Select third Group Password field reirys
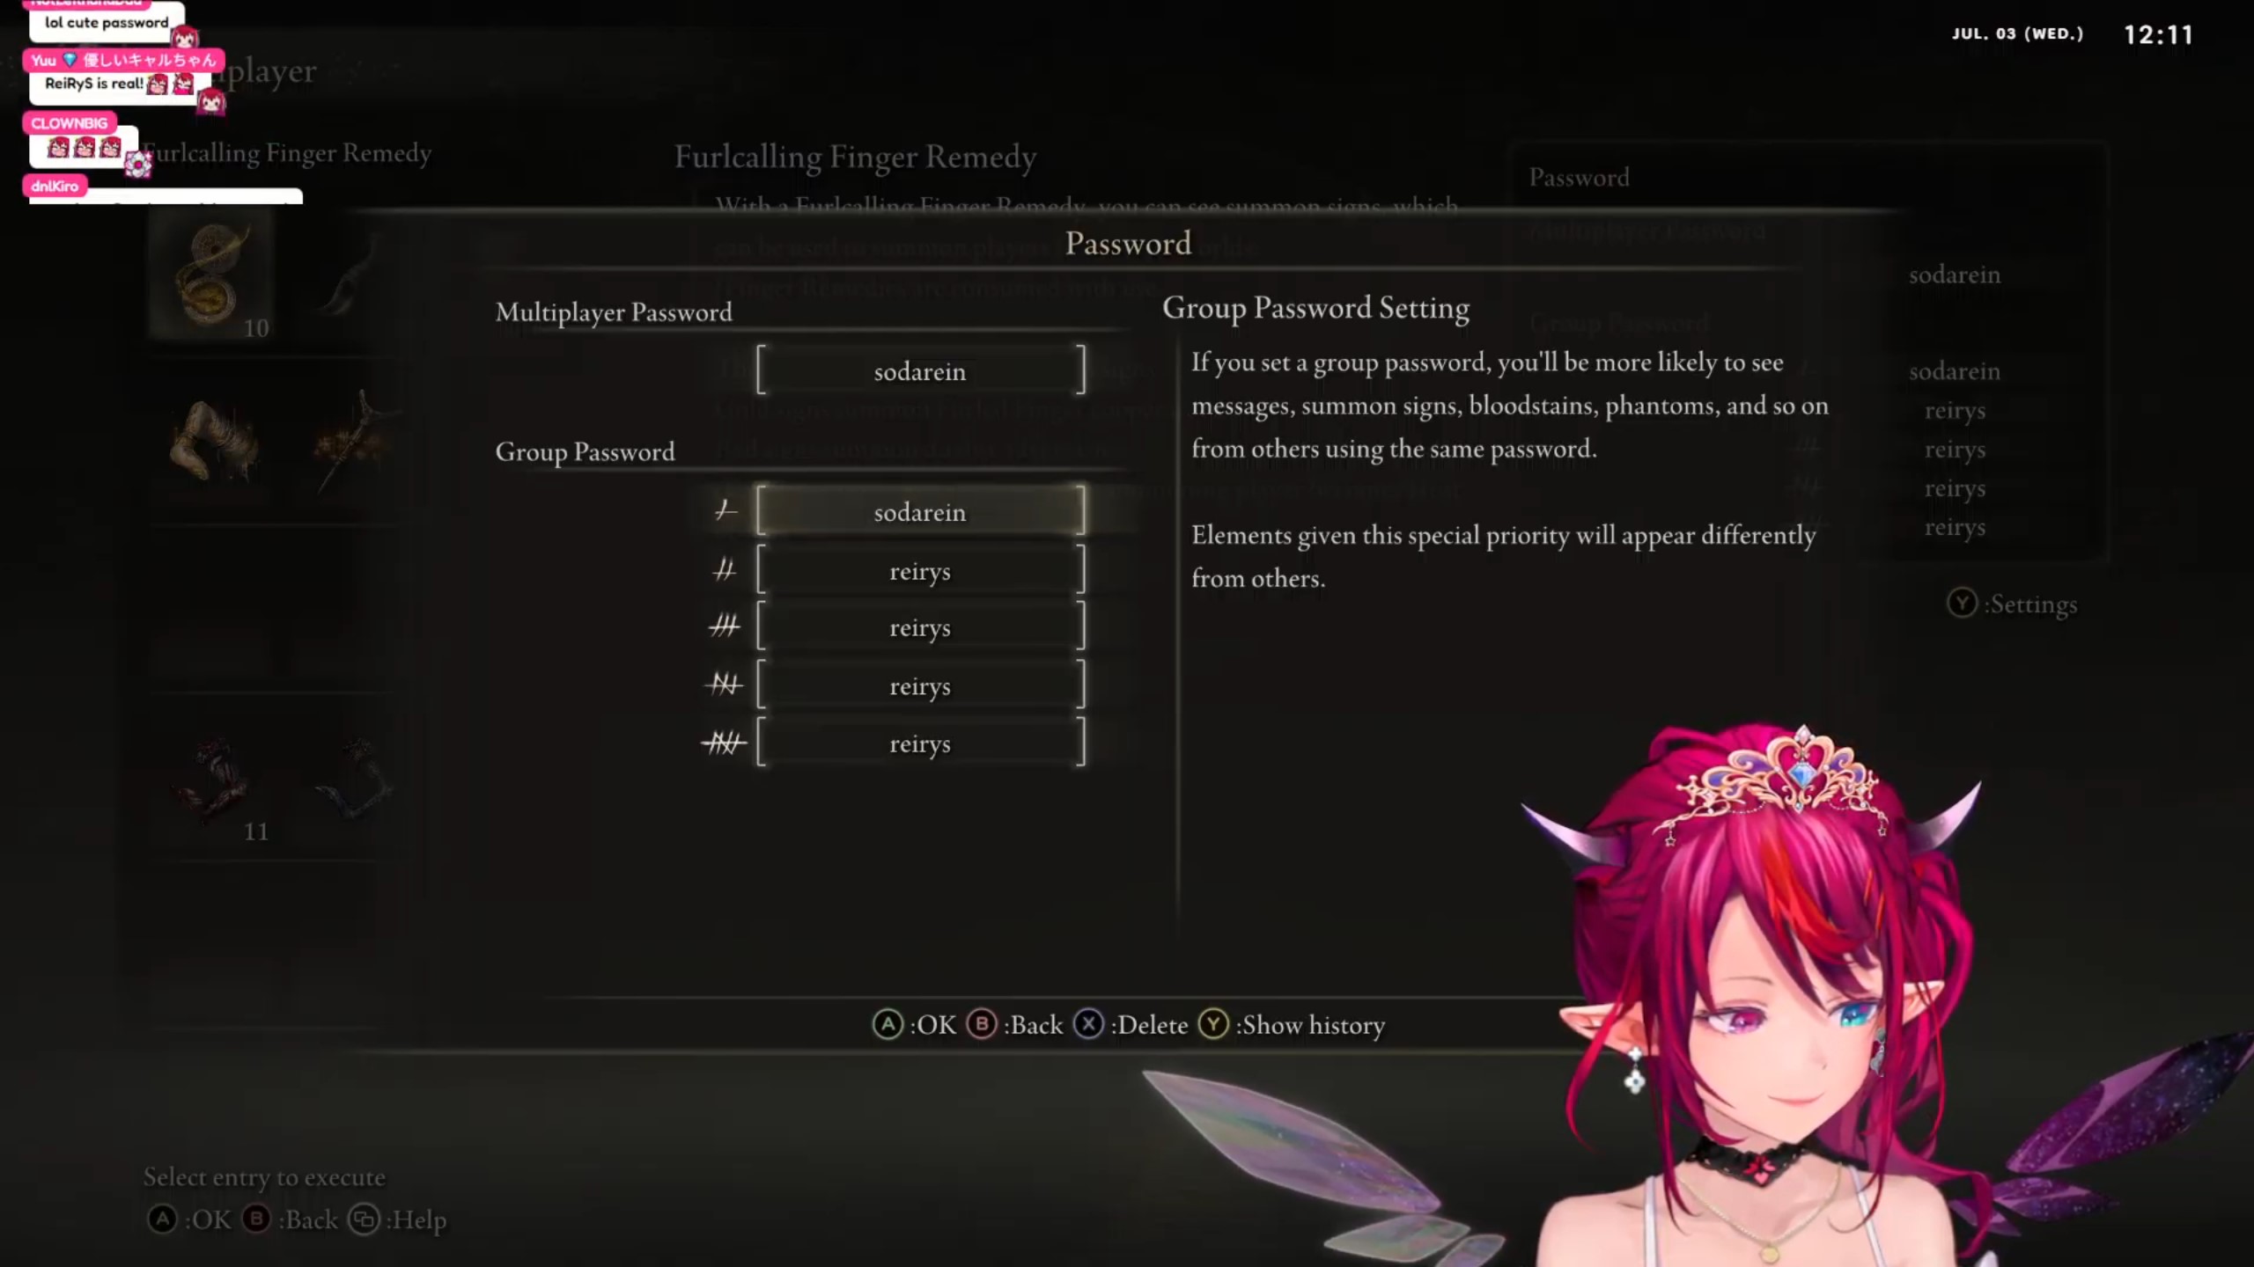The image size is (2254, 1267). (x=920, y=627)
